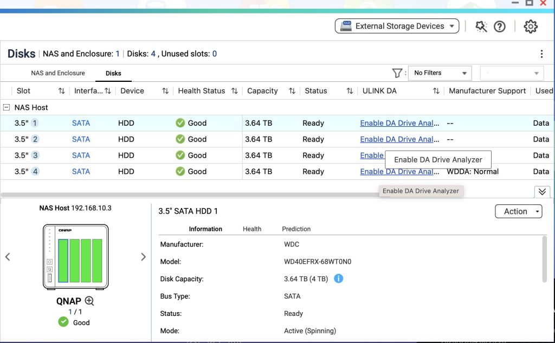Click the three-dot overflow menu icon
Image resolution: width=555 pixels, height=343 pixels.
[541, 54]
